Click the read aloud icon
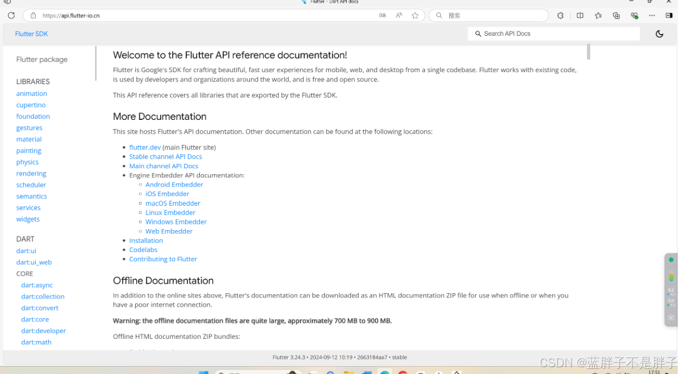Image resolution: width=680 pixels, height=374 pixels. 399,15
